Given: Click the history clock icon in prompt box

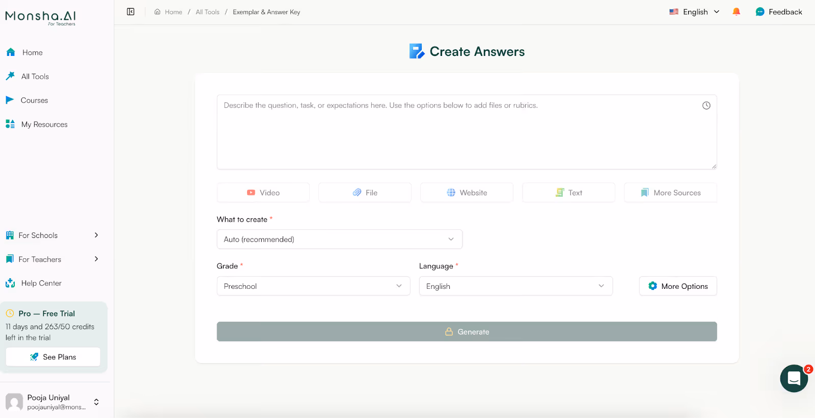Looking at the screenshot, I should [x=706, y=105].
